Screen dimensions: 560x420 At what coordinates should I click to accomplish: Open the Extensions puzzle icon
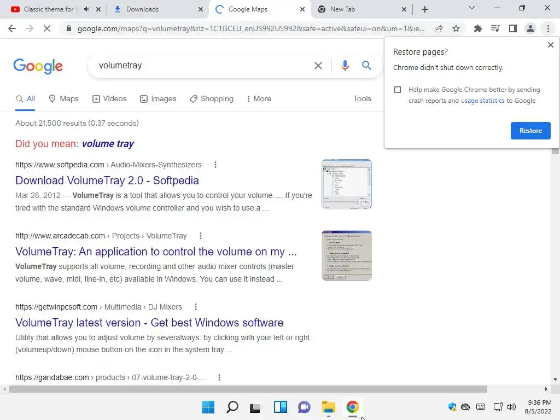(x=477, y=28)
